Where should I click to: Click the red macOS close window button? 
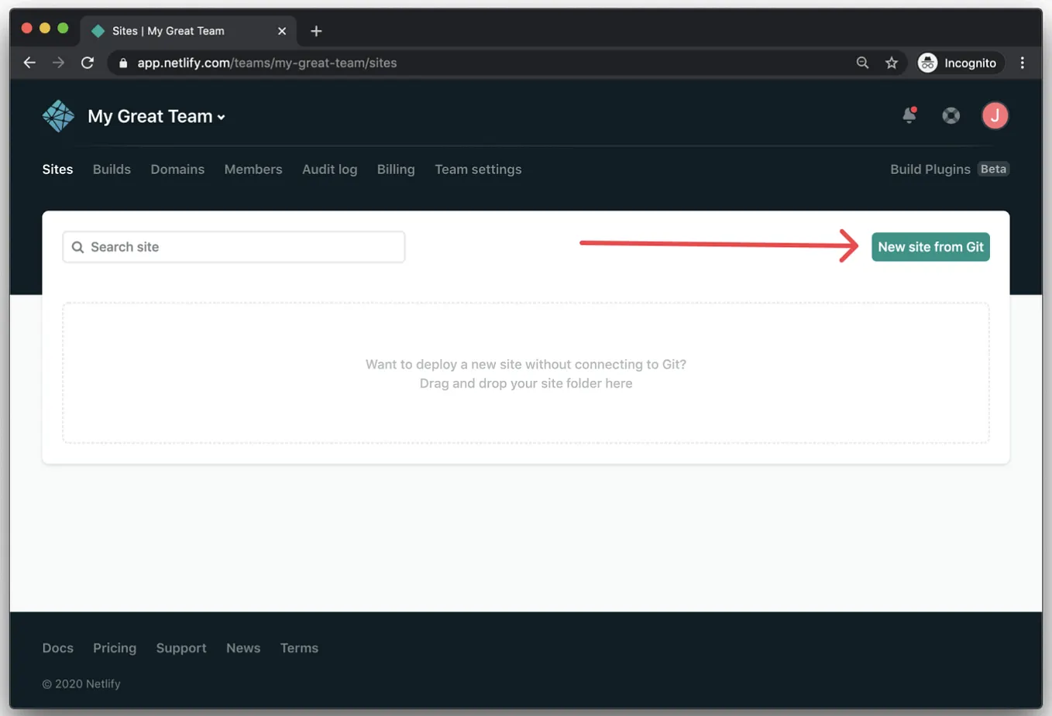pos(26,28)
